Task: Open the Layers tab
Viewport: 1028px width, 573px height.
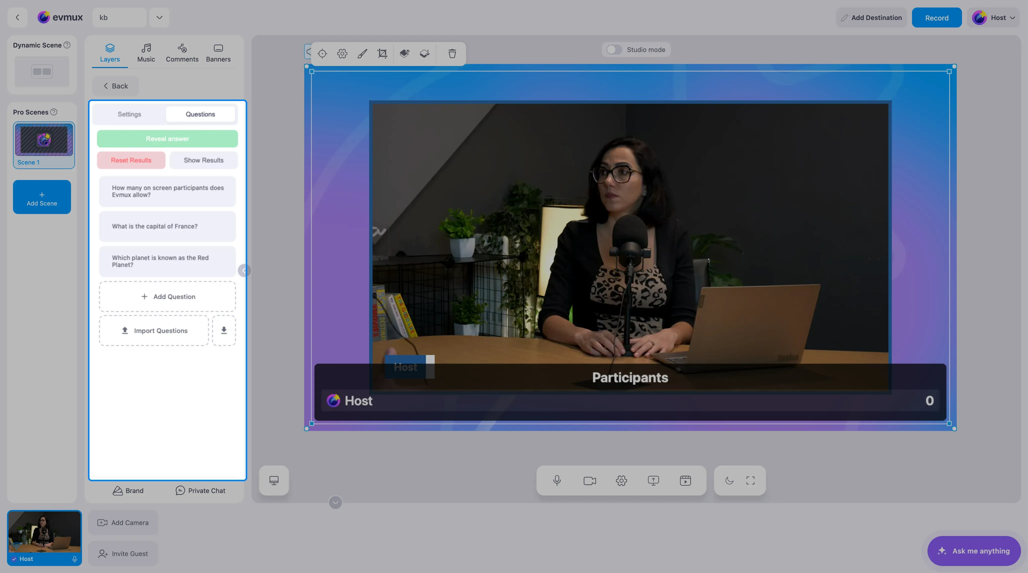Action: coord(110,53)
